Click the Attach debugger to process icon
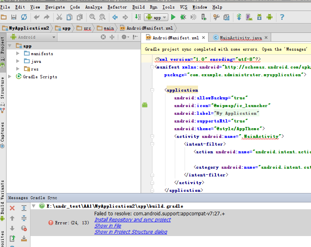Image resolution: width=311 pixels, height=247 pixels. click(204, 17)
